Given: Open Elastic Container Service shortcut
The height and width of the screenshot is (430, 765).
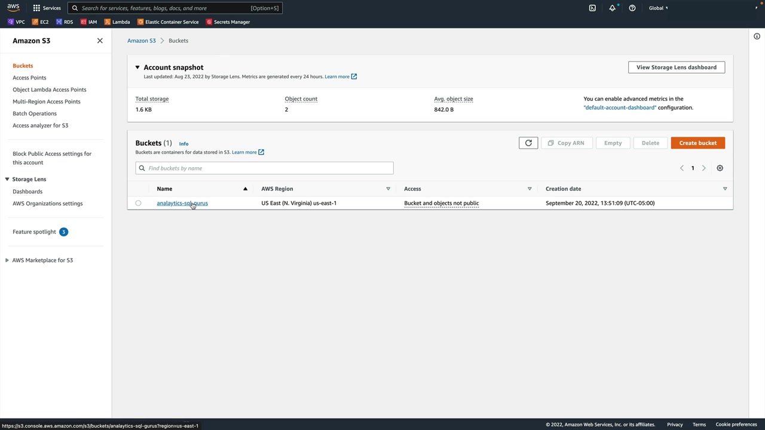Looking at the screenshot, I should click(168, 22).
